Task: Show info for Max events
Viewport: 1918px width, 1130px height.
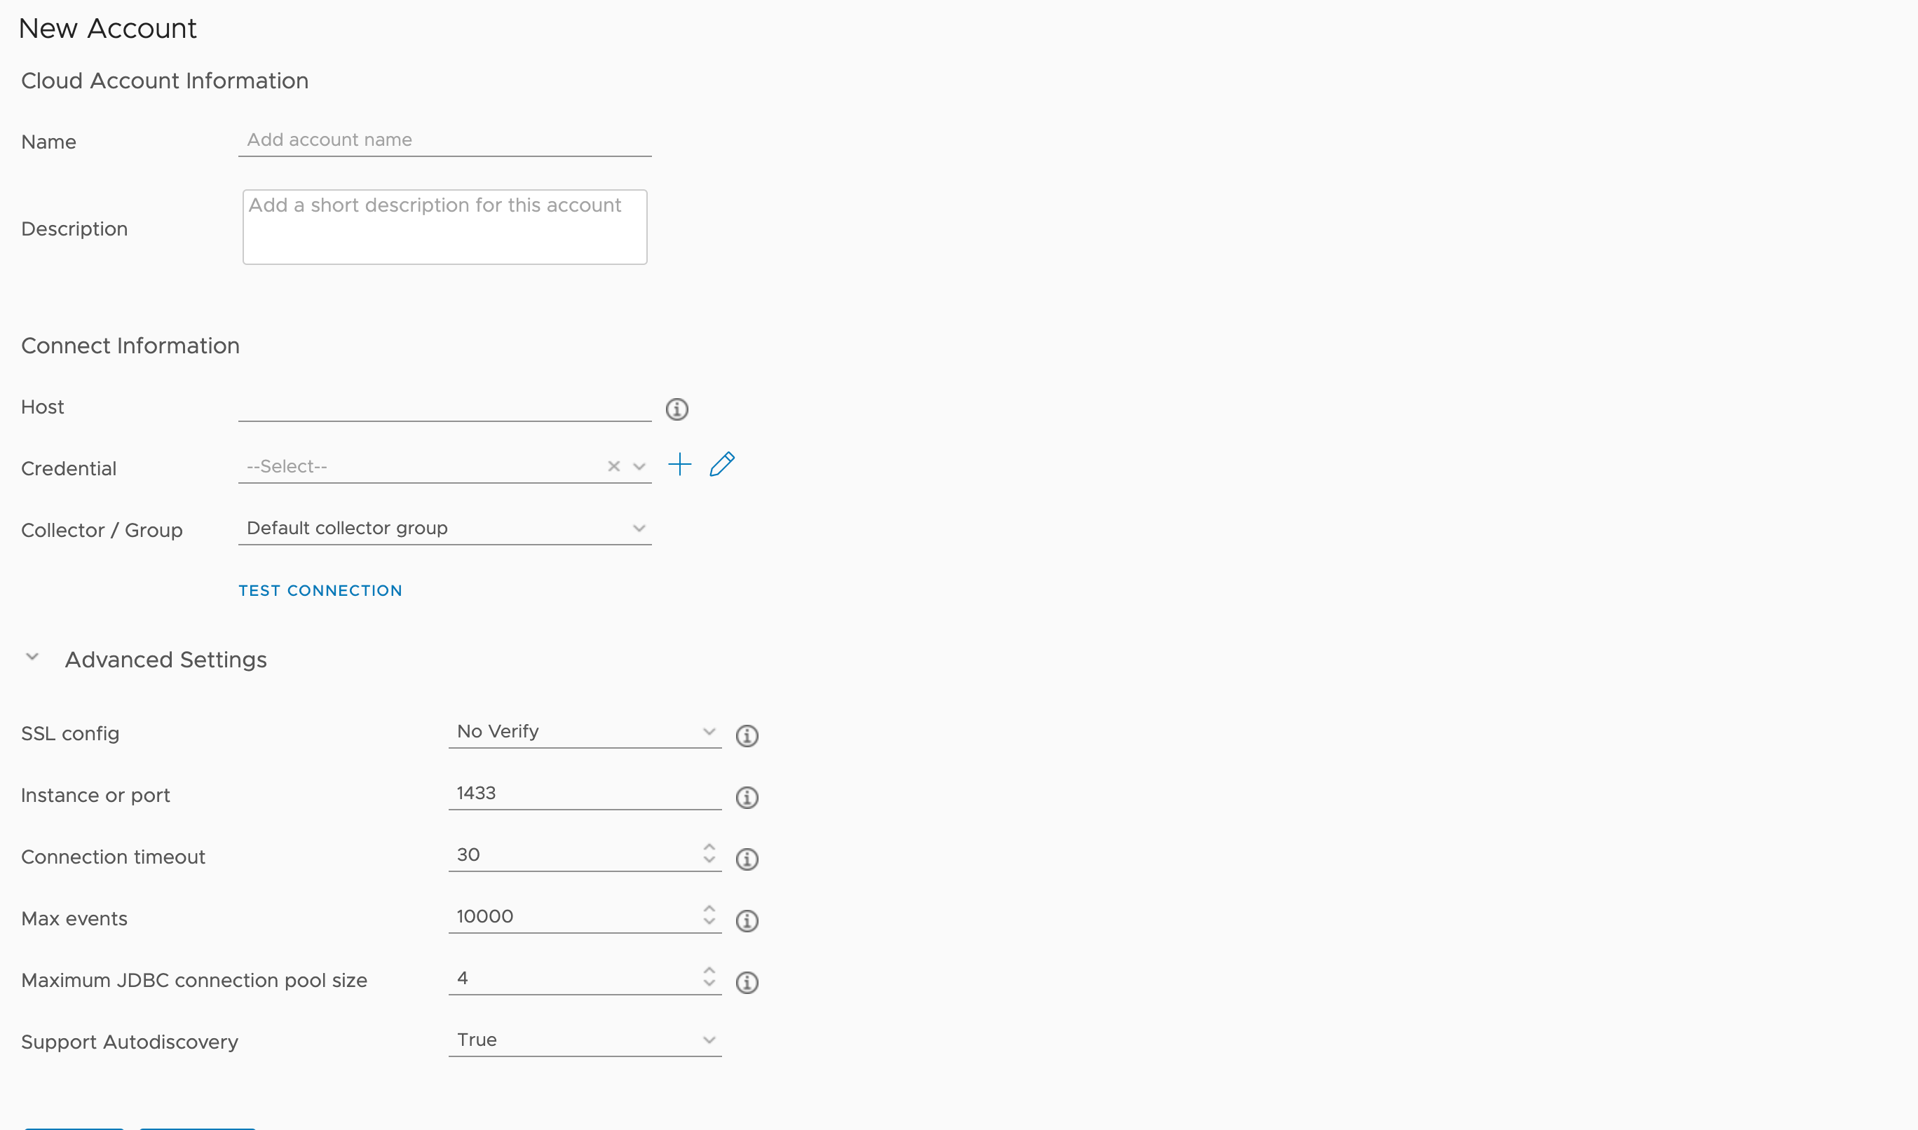Action: 747,920
